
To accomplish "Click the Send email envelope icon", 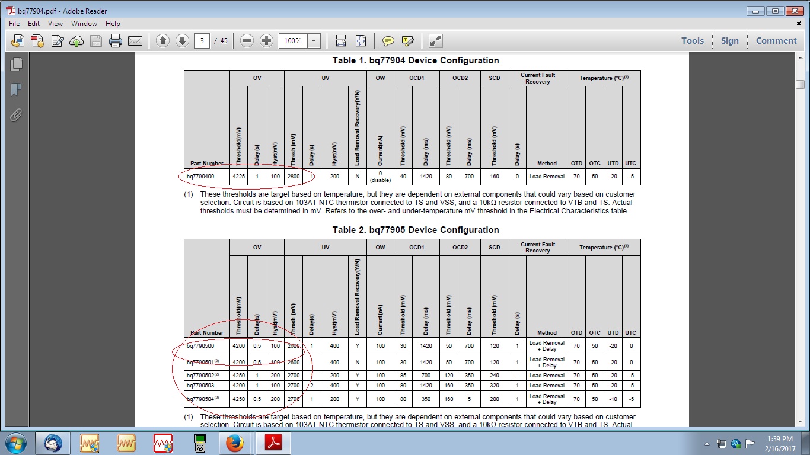I will [x=135, y=41].
